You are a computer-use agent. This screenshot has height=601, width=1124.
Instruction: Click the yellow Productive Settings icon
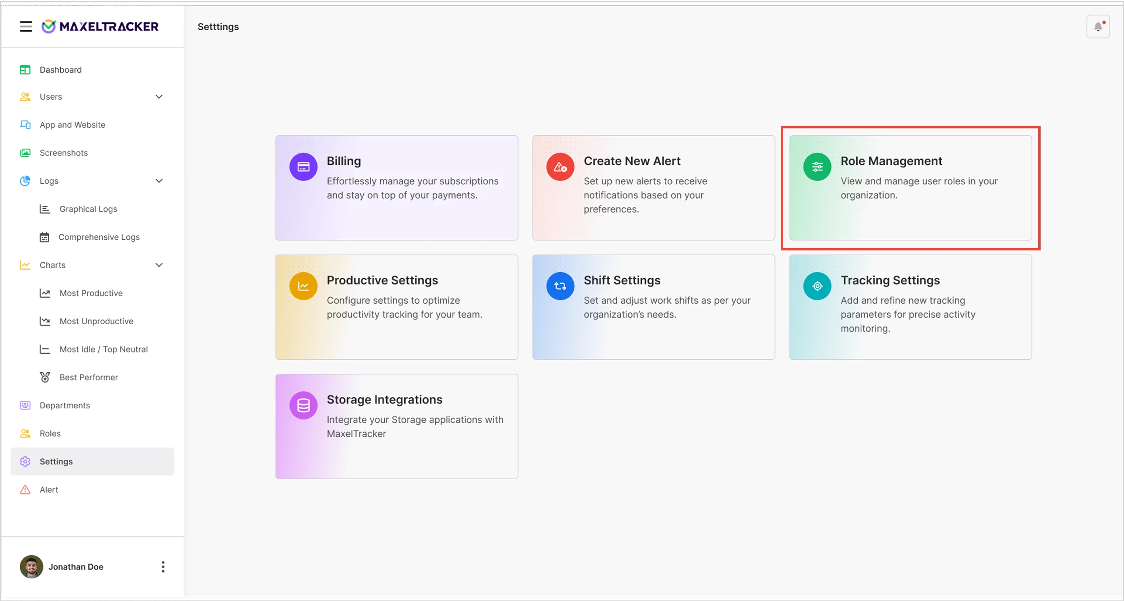coord(303,286)
